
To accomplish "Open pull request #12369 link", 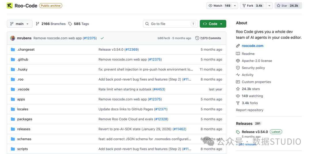I will point(132,50).
